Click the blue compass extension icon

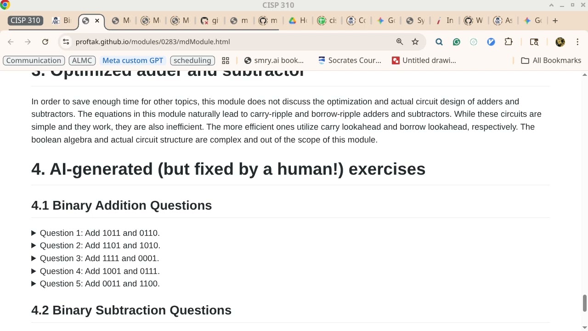(x=491, y=42)
